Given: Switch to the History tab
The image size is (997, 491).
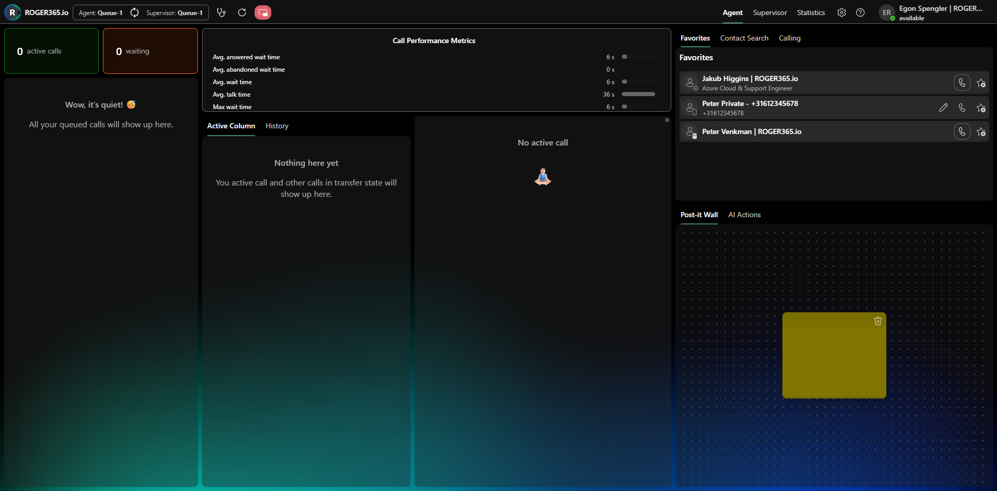Looking at the screenshot, I should pos(277,126).
